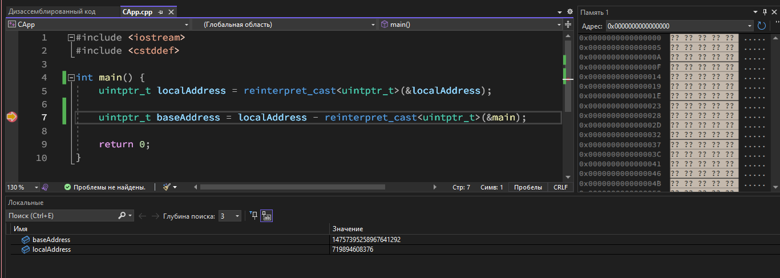780x278 pixels.
Task: Click the variable icon beside baseAddress
Action: pyautogui.click(x=26, y=240)
